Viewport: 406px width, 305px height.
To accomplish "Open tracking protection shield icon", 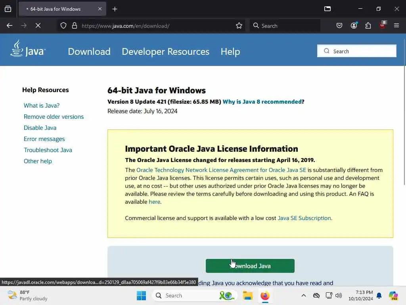I will click(63, 25).
